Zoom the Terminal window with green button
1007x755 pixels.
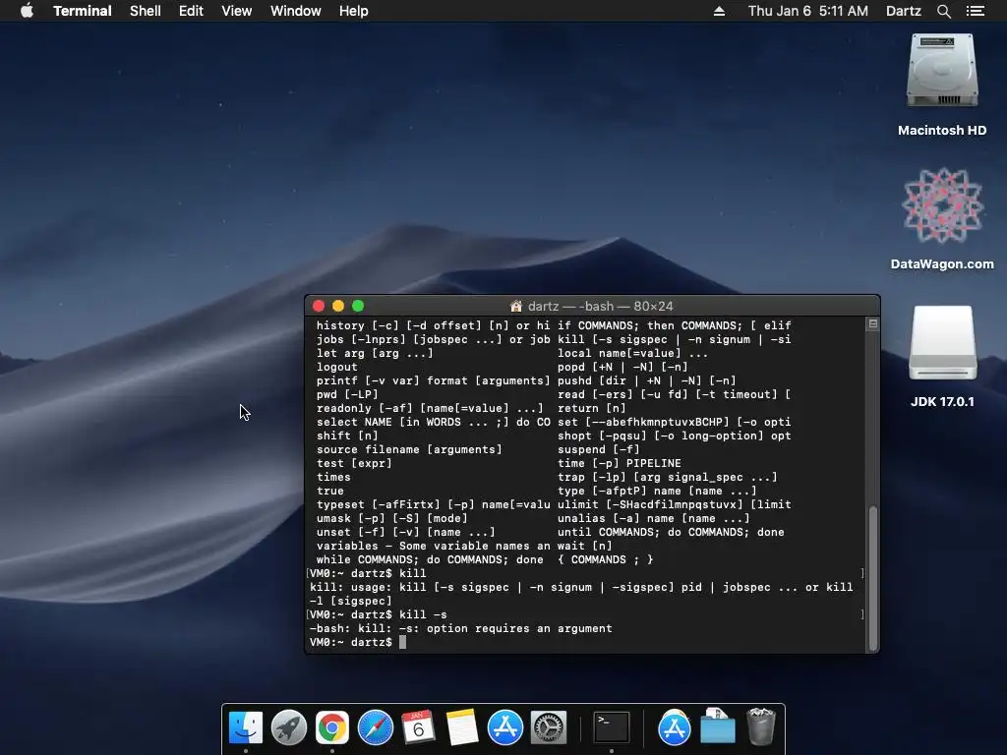(358, 307)
